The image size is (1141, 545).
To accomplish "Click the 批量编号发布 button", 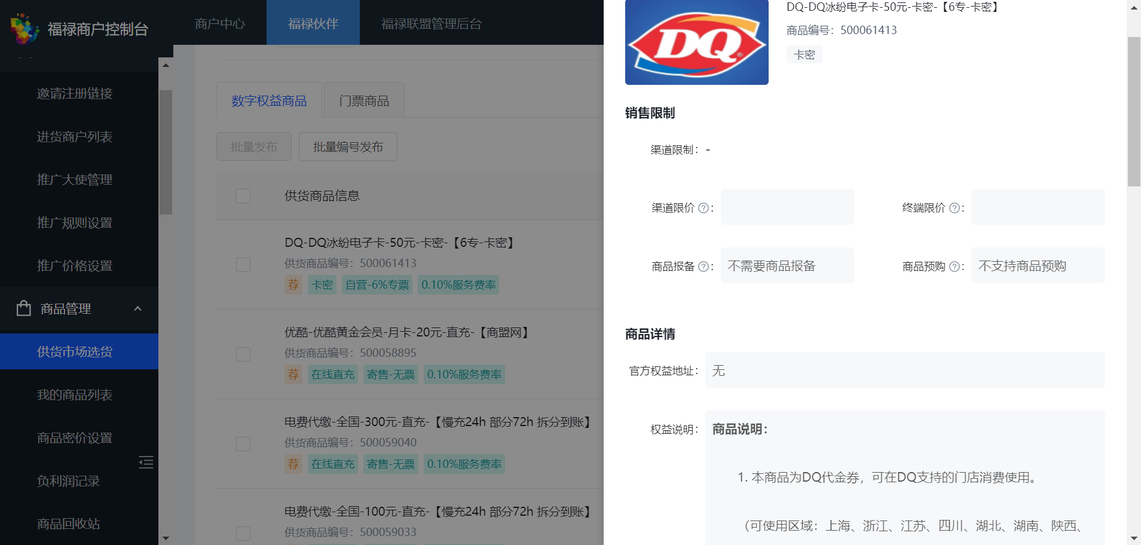I will tap(348, 146).
